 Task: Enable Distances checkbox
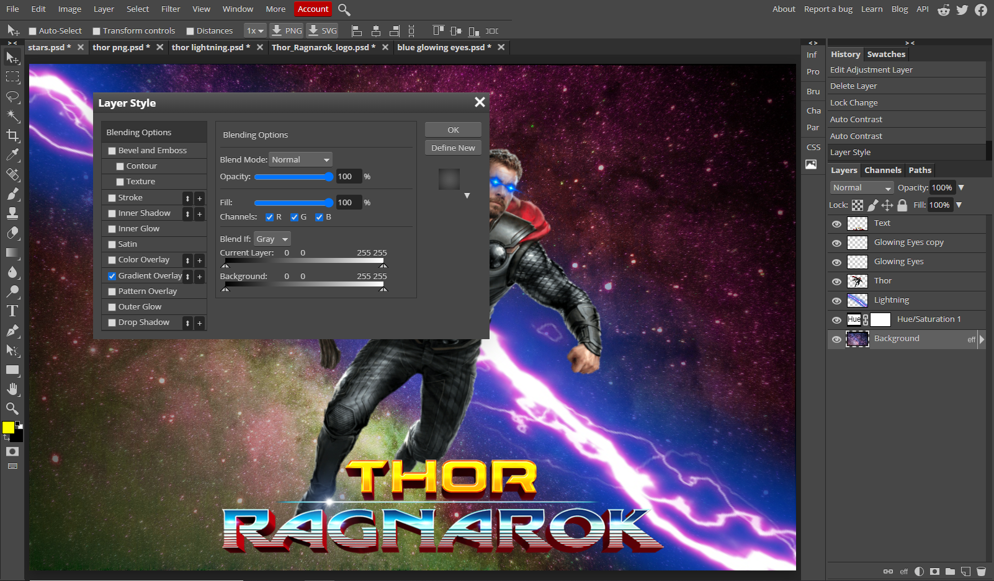[190, 31]
